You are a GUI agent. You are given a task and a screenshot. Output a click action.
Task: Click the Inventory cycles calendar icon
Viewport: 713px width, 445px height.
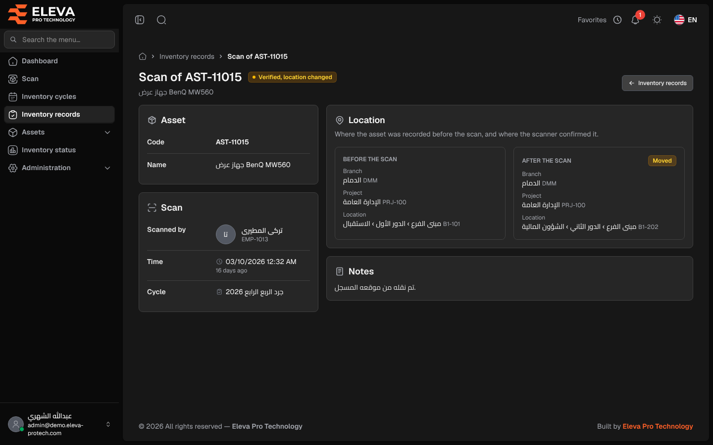13,96
